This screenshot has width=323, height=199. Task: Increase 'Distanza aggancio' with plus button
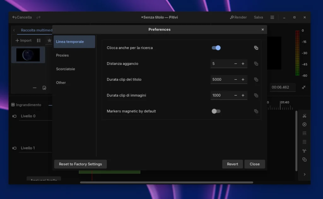[243, 64]
